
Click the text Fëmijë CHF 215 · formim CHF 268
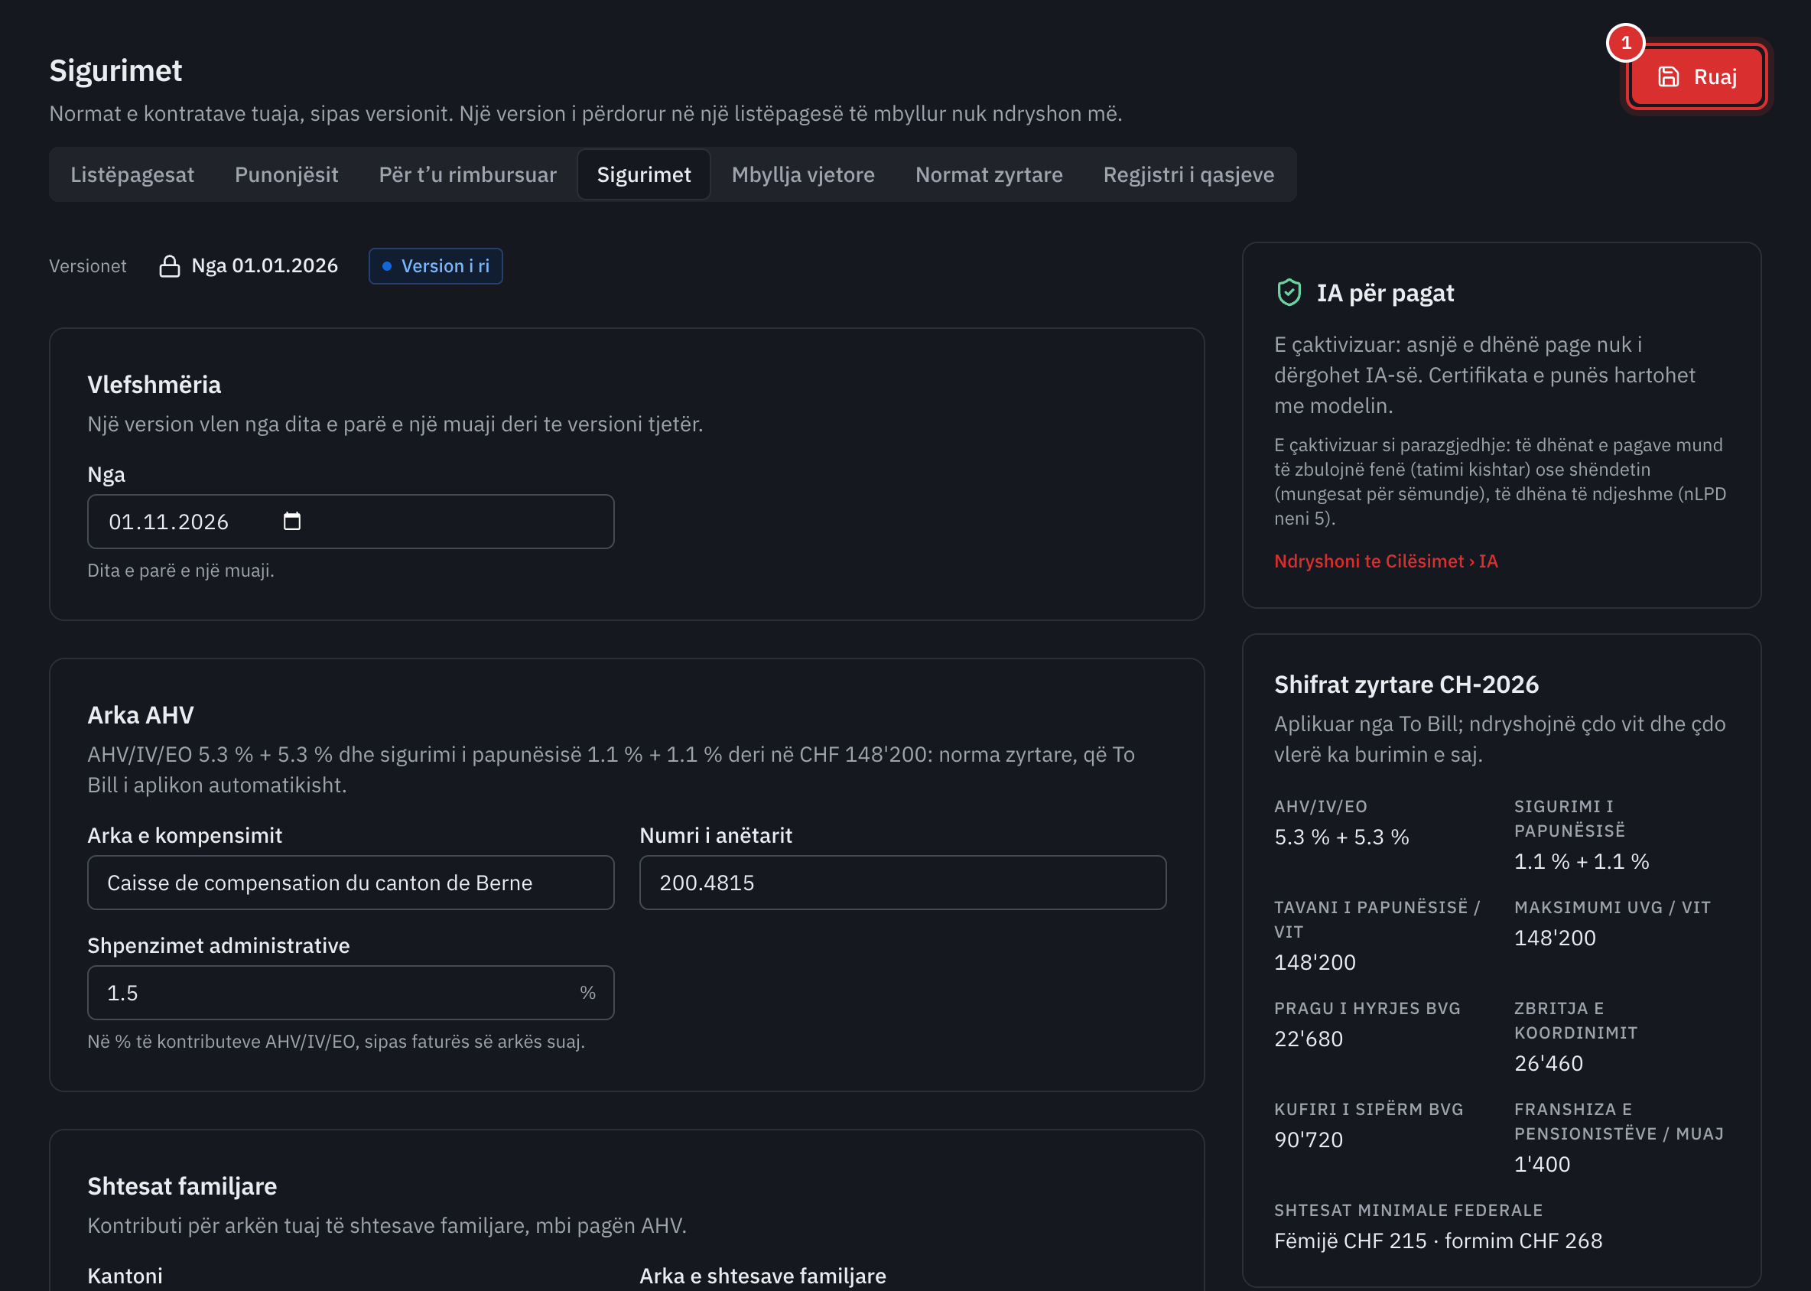1438,1240
